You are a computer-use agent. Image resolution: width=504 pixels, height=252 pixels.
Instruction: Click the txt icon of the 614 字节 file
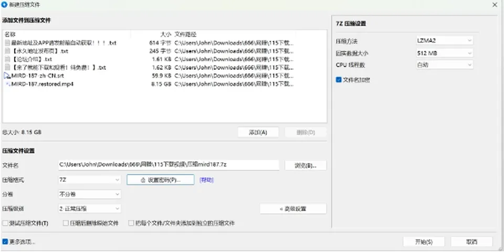coord(7,42)
